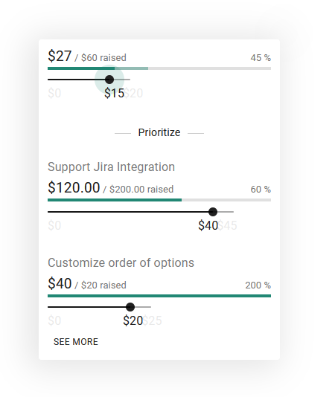Select the faded $45 mark on Jira slider
This screenshot has height=397, width=335.
click(228, 225)
